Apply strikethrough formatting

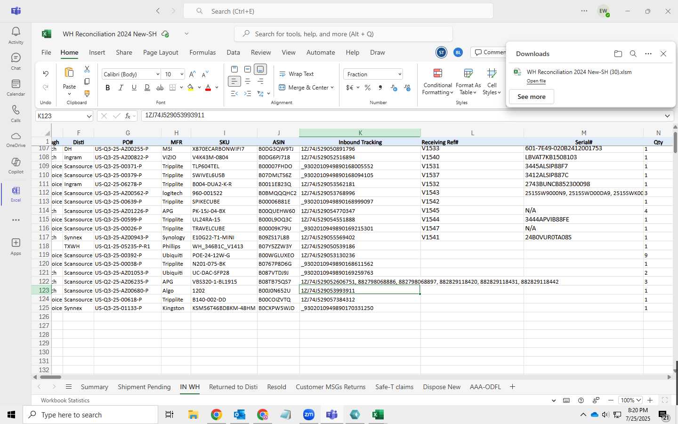(160, 88)
